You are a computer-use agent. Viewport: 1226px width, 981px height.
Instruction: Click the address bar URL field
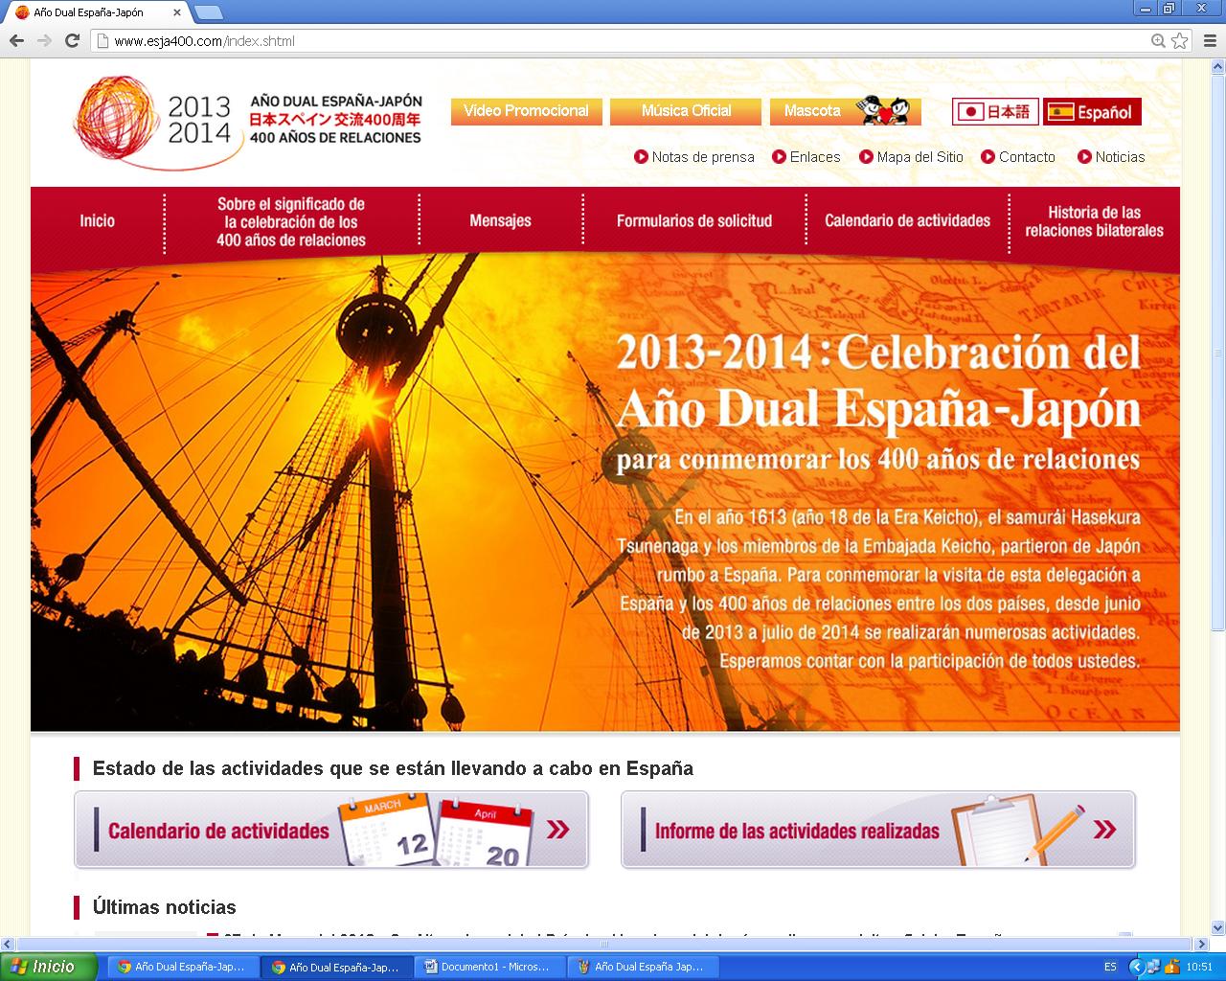coord(623,40)
